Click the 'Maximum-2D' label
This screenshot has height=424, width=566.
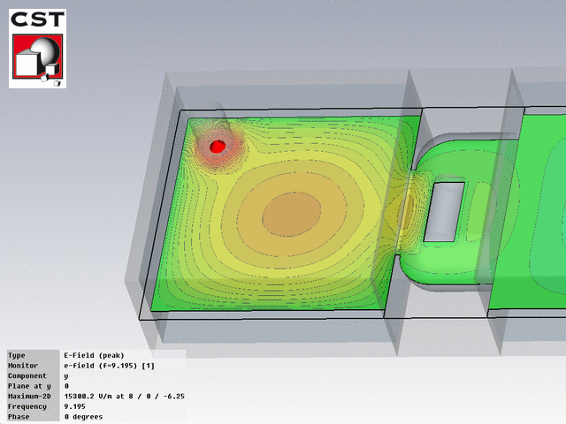[29, 397]
